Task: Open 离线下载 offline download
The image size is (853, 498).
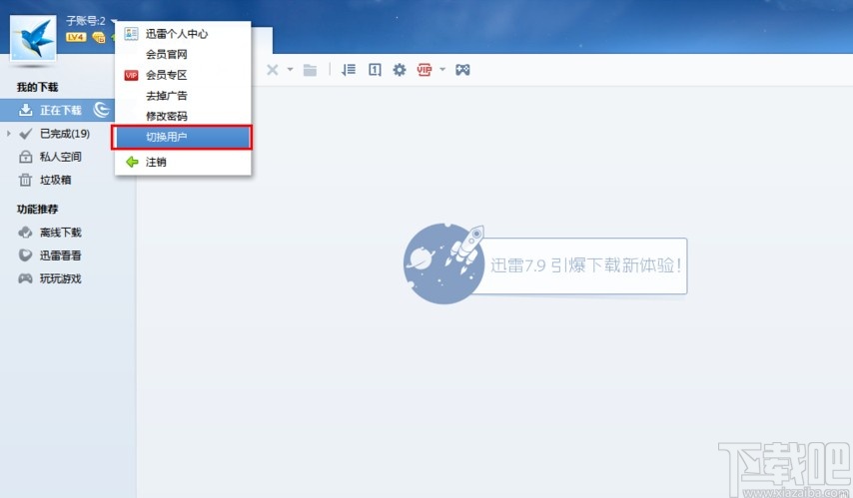Action: 60,233
